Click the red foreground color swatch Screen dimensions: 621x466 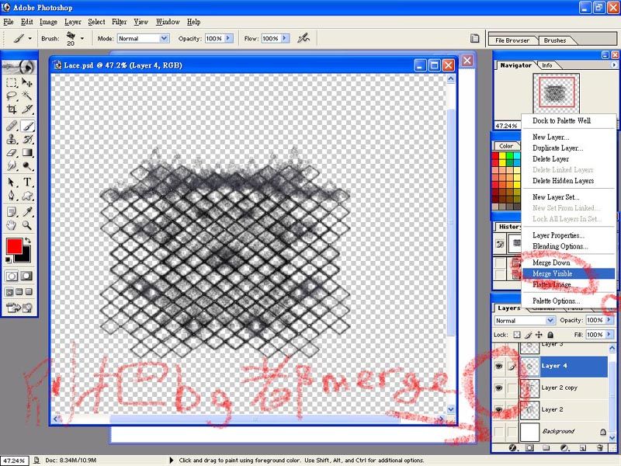click(14, 246)
